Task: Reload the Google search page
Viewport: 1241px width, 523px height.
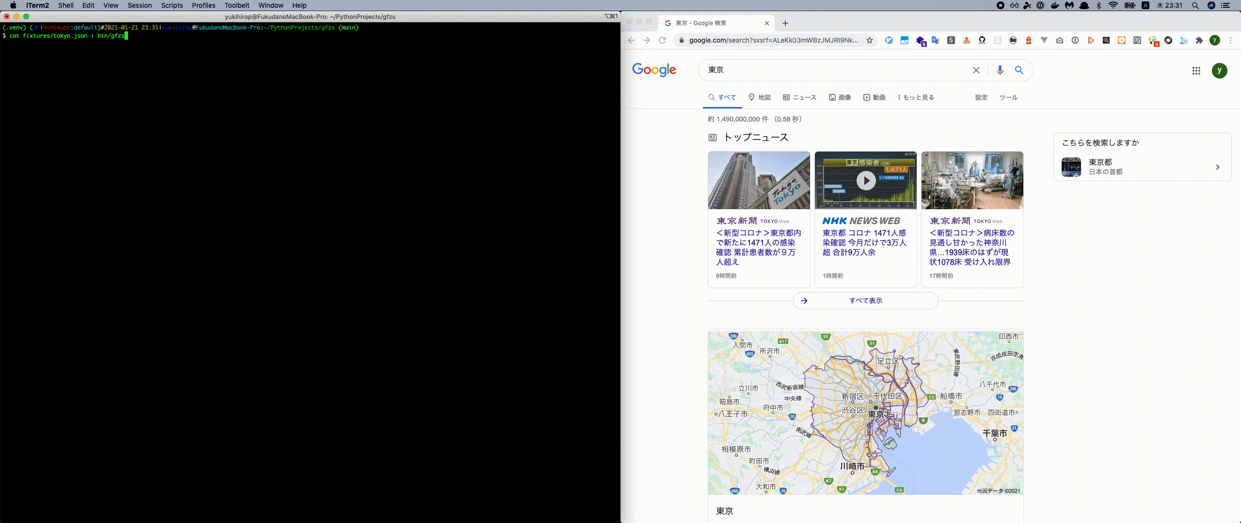Action: click(x=662, y=40)
